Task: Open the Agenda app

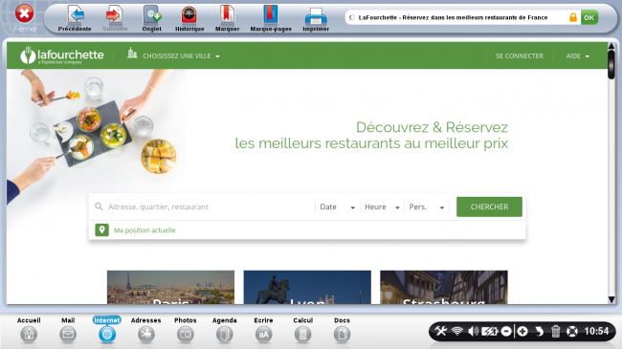Action: pyautogui.click(x=225, y=330)
